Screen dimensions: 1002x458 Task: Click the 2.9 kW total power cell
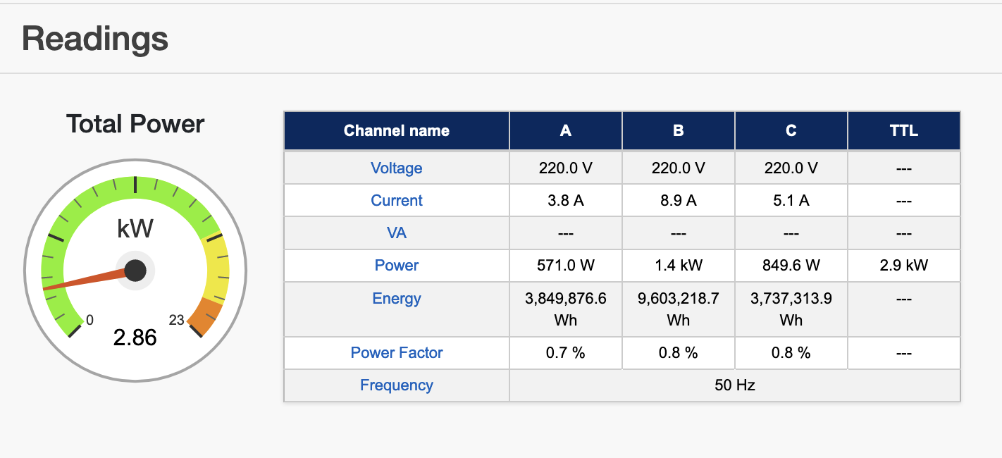click(x=903, y=265)
